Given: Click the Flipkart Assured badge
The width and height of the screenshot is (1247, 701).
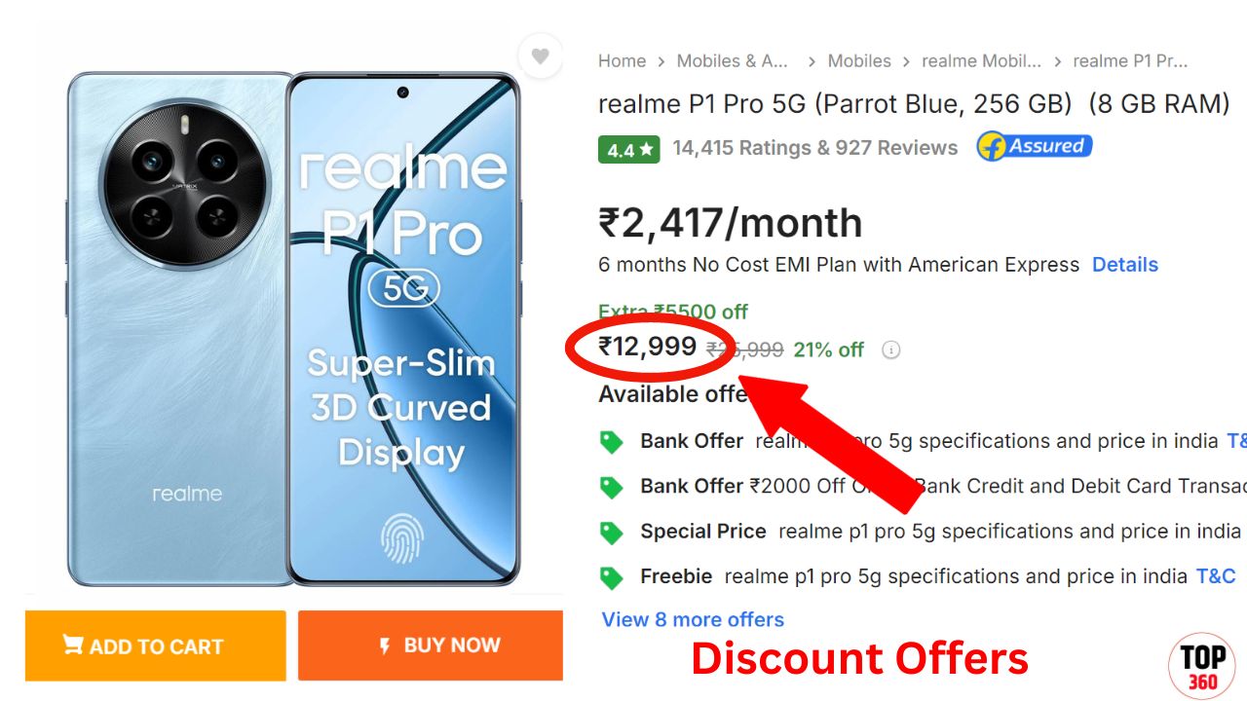Looking at the screenshot, I should click(1035, 147).
